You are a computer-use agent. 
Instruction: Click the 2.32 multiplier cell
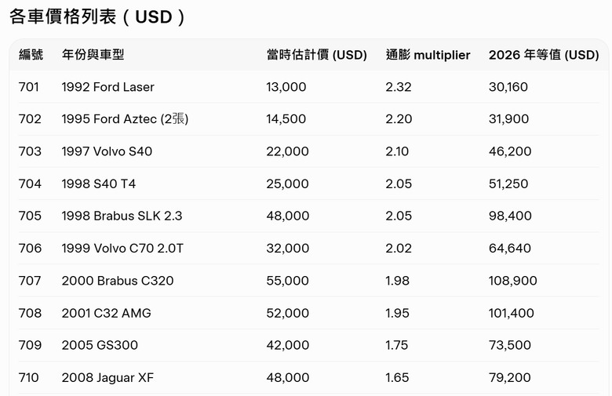point(398,87)
